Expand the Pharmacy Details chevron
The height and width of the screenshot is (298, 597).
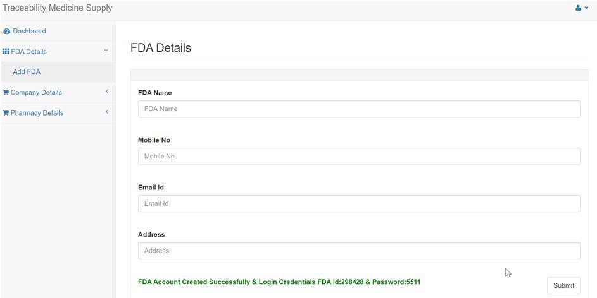coord(107,112)
